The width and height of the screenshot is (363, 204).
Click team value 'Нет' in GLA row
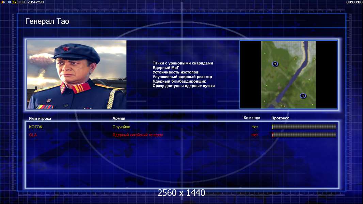(x=255, y=135)
